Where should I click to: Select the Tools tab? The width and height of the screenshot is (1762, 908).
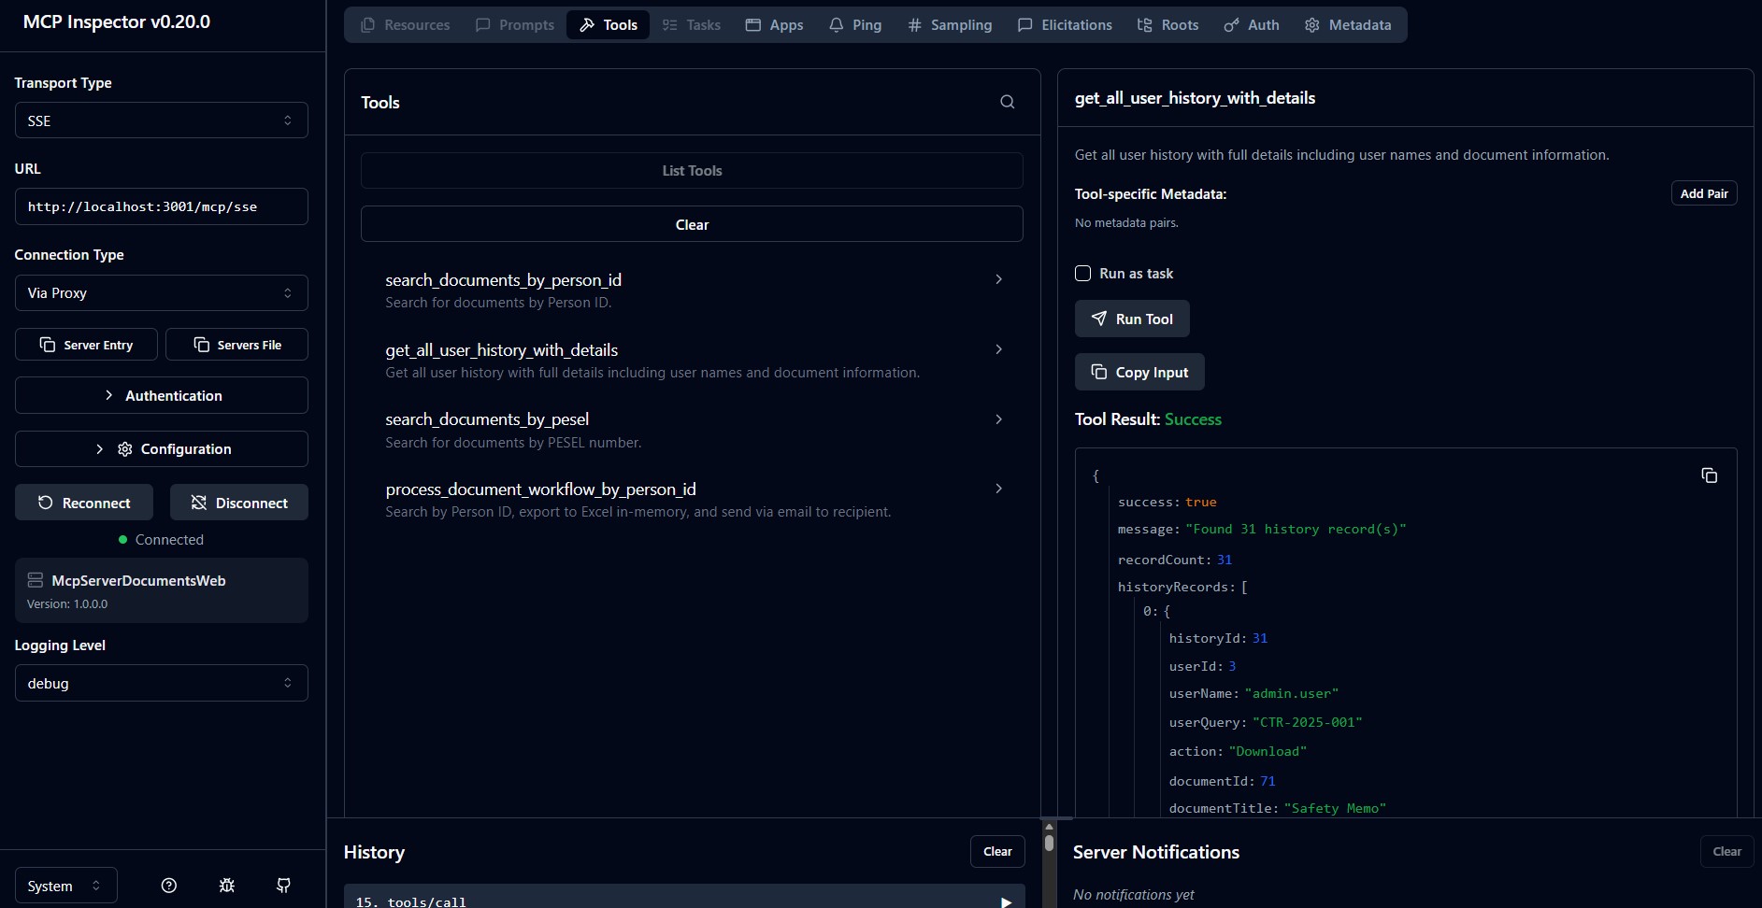608,25
